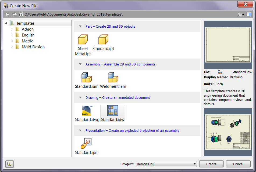Choose the Weldment.iam template icon
The height and width of the screenshot is (172, 256).
click(x=113, y=77)
